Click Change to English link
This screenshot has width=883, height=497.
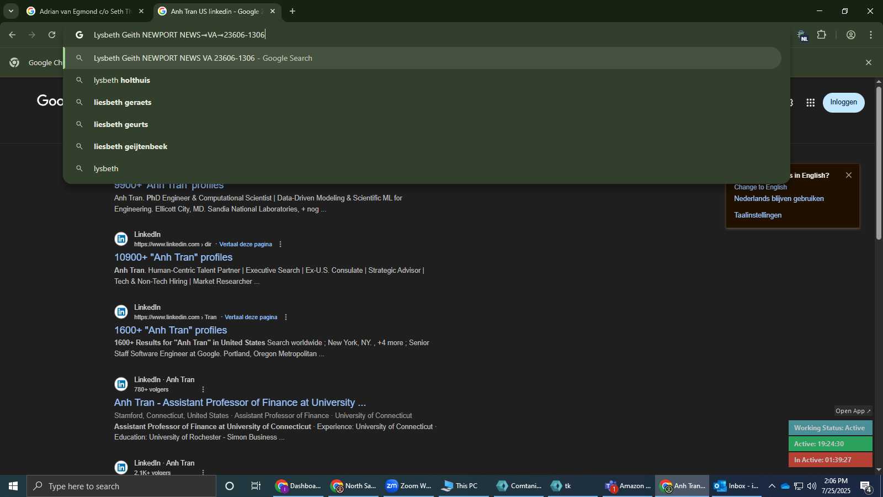(760, 187)
